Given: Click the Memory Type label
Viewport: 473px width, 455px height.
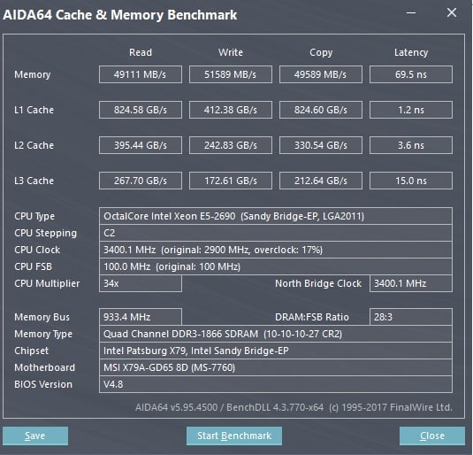Looking at the screenshot, I should [43, 334].
